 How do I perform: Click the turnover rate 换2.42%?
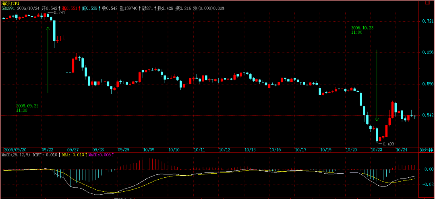(166, 8)
